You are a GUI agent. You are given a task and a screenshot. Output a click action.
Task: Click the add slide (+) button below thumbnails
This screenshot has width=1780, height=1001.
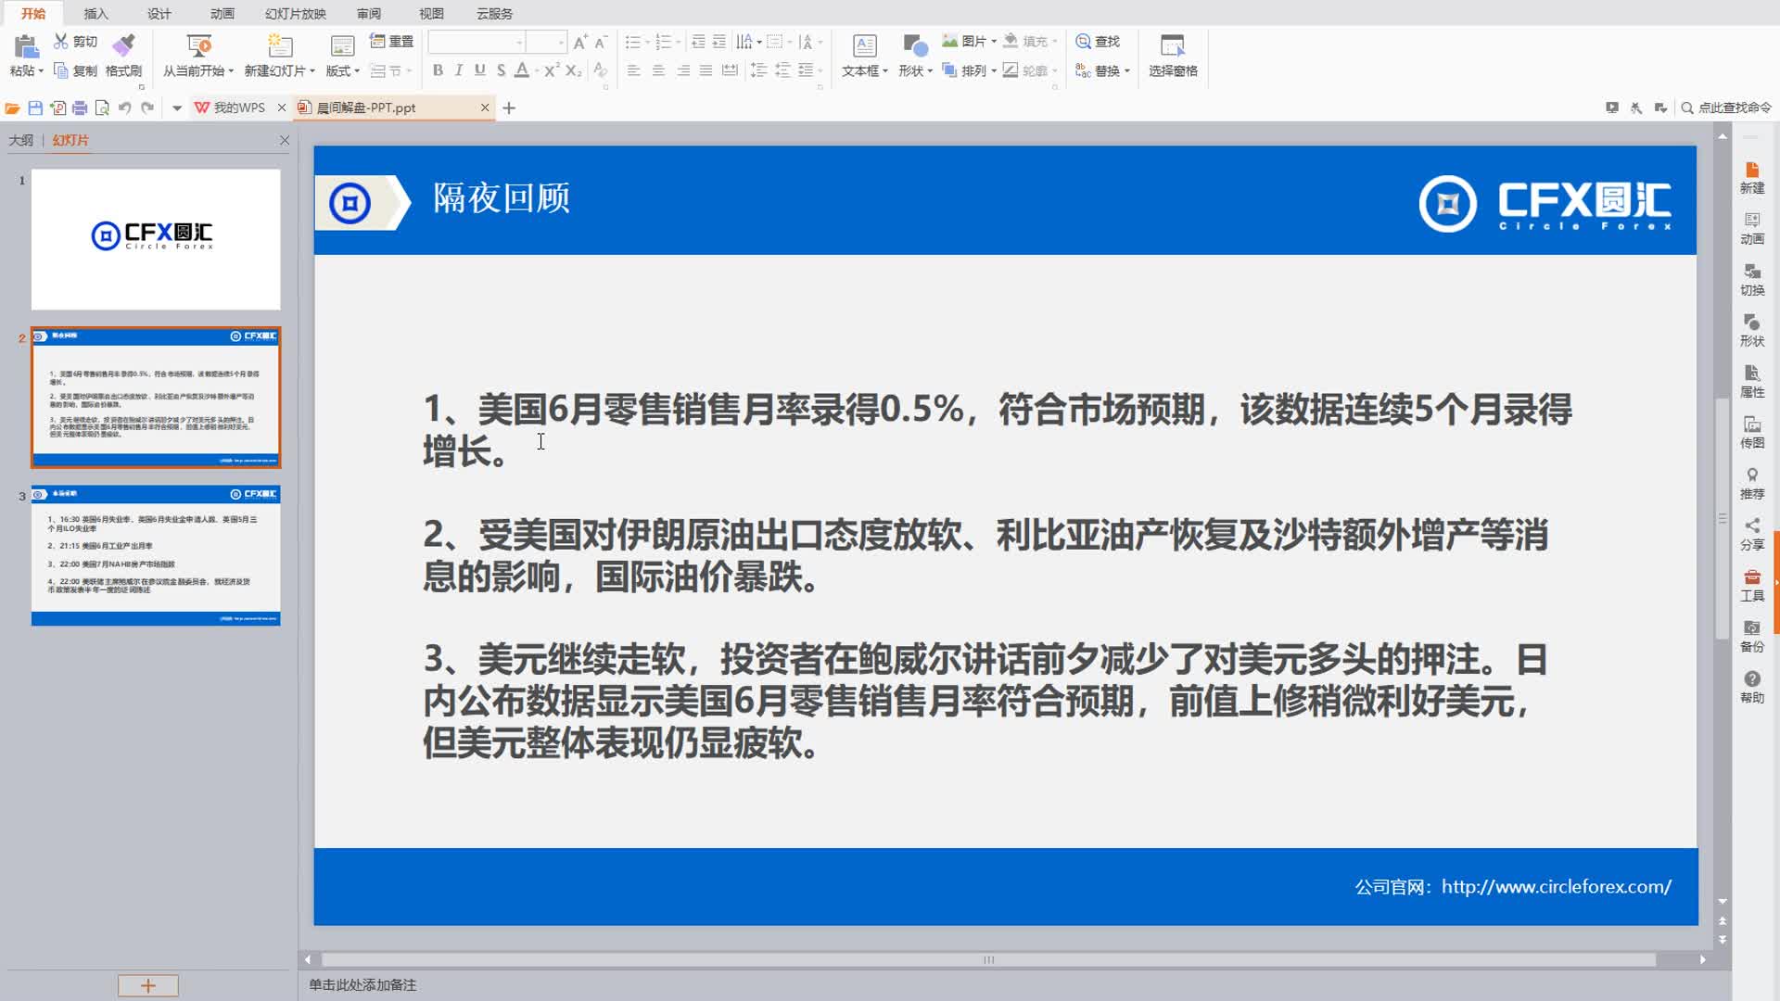point(148,985)
